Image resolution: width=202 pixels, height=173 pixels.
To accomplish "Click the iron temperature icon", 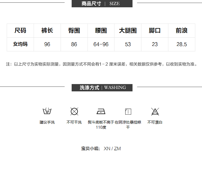I will click(101, 111).
